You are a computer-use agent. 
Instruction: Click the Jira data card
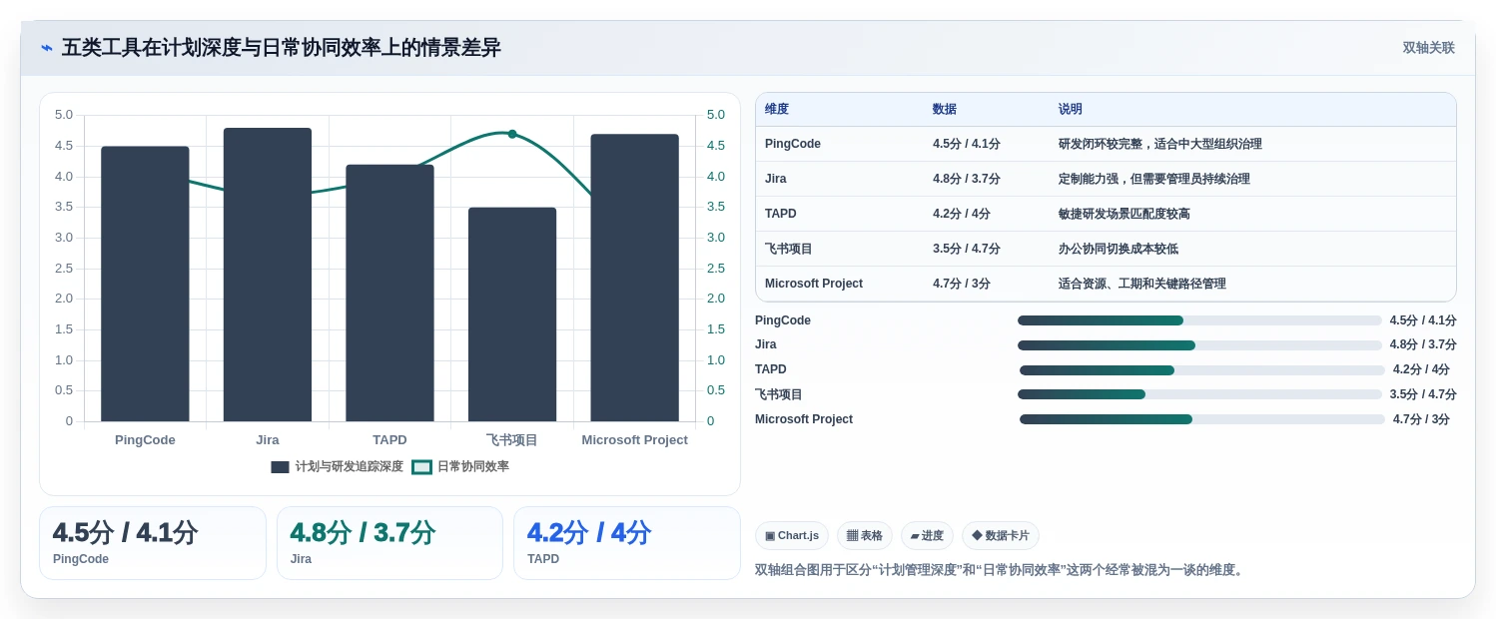point(389,543)
